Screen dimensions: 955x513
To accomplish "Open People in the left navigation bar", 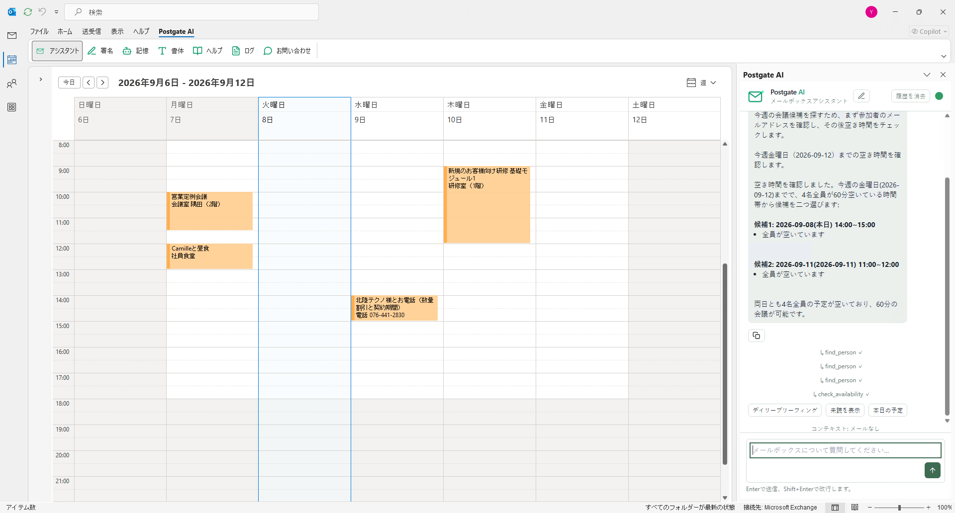I will 12,84.
